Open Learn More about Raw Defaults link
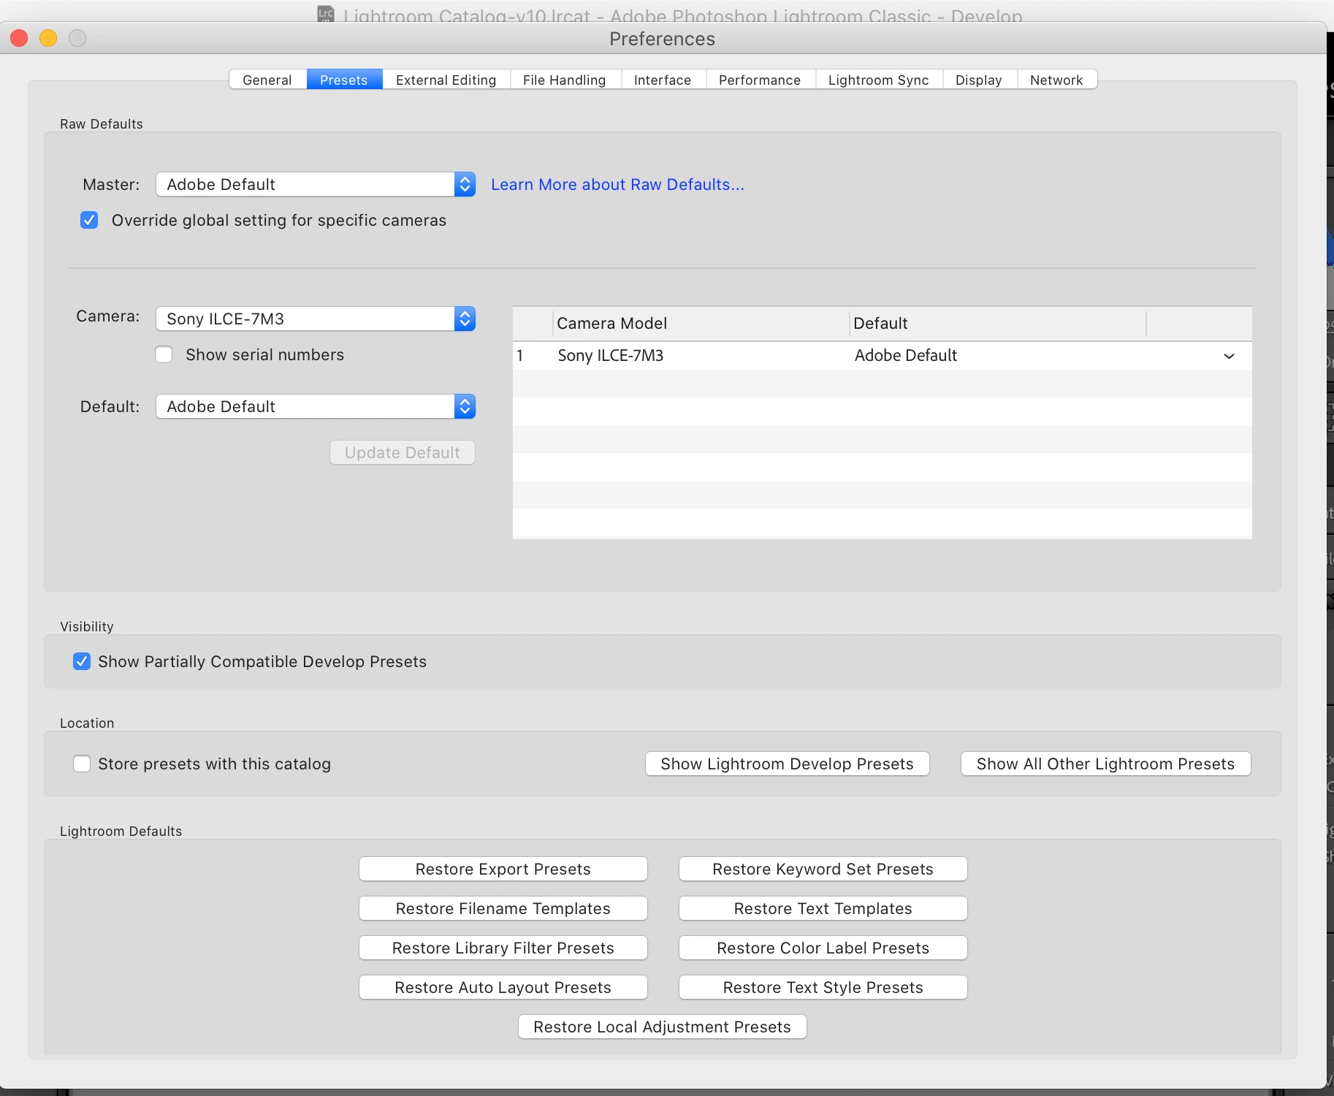Image resolution: width=1334 pixels, height=1096 pixels. click(x=617, y=184)
